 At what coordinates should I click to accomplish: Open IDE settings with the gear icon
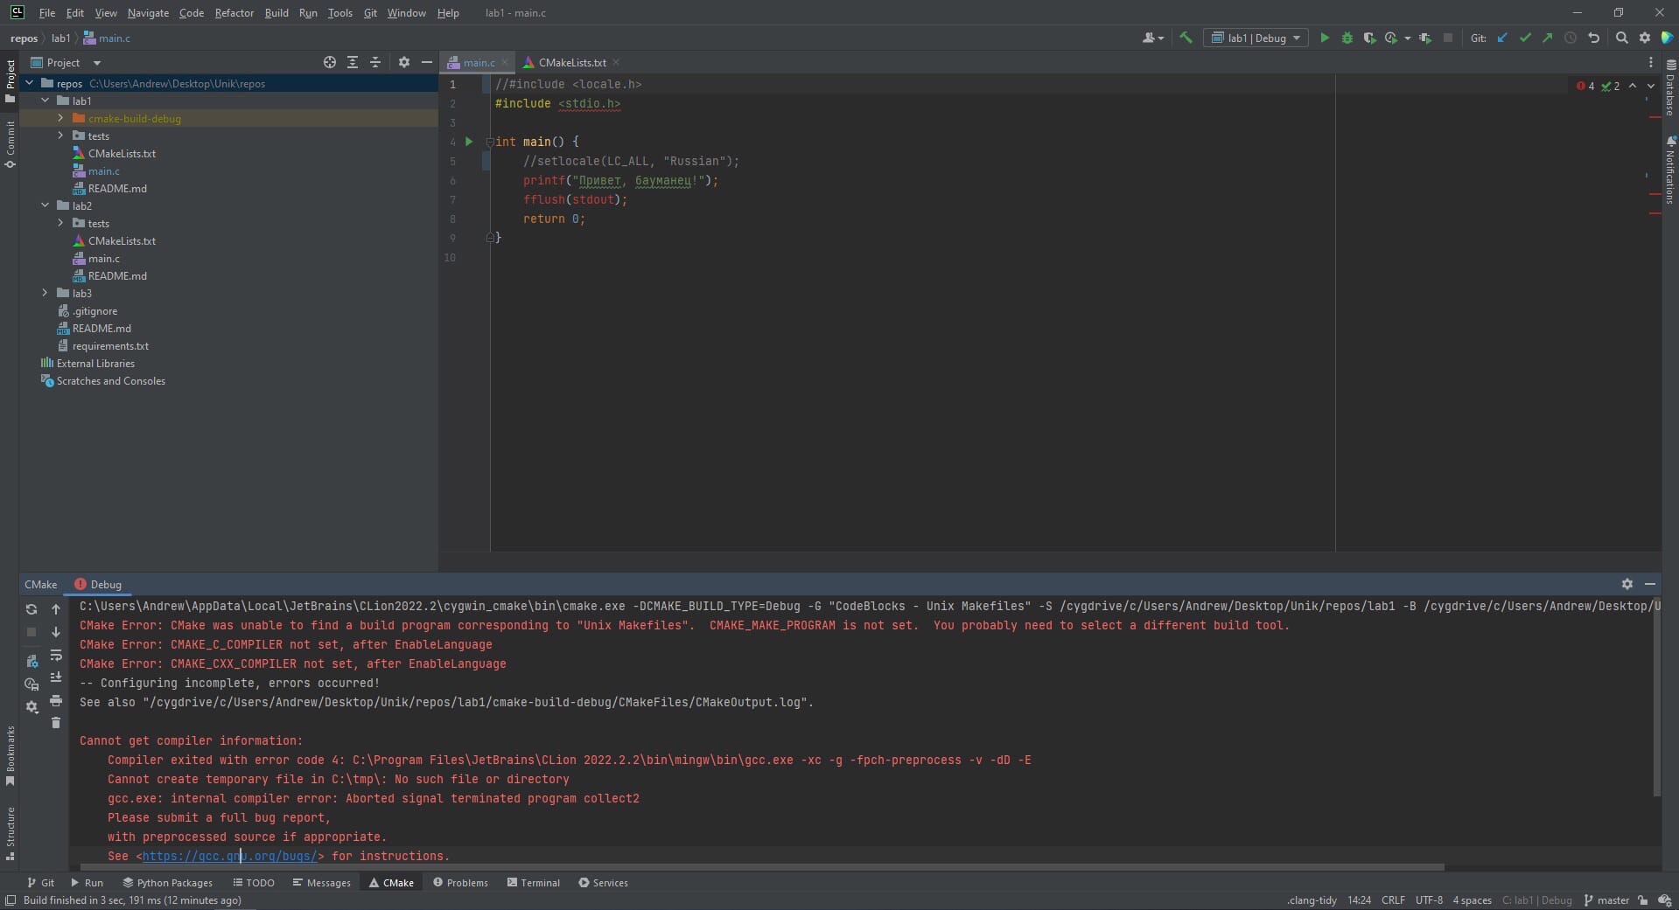pos(1644,38)
